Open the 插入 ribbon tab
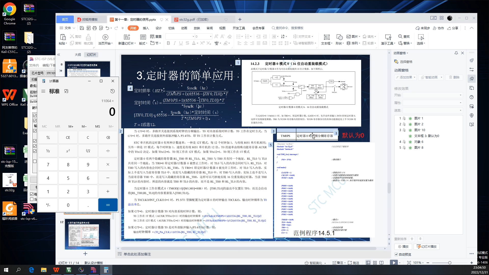 point(146,28)
